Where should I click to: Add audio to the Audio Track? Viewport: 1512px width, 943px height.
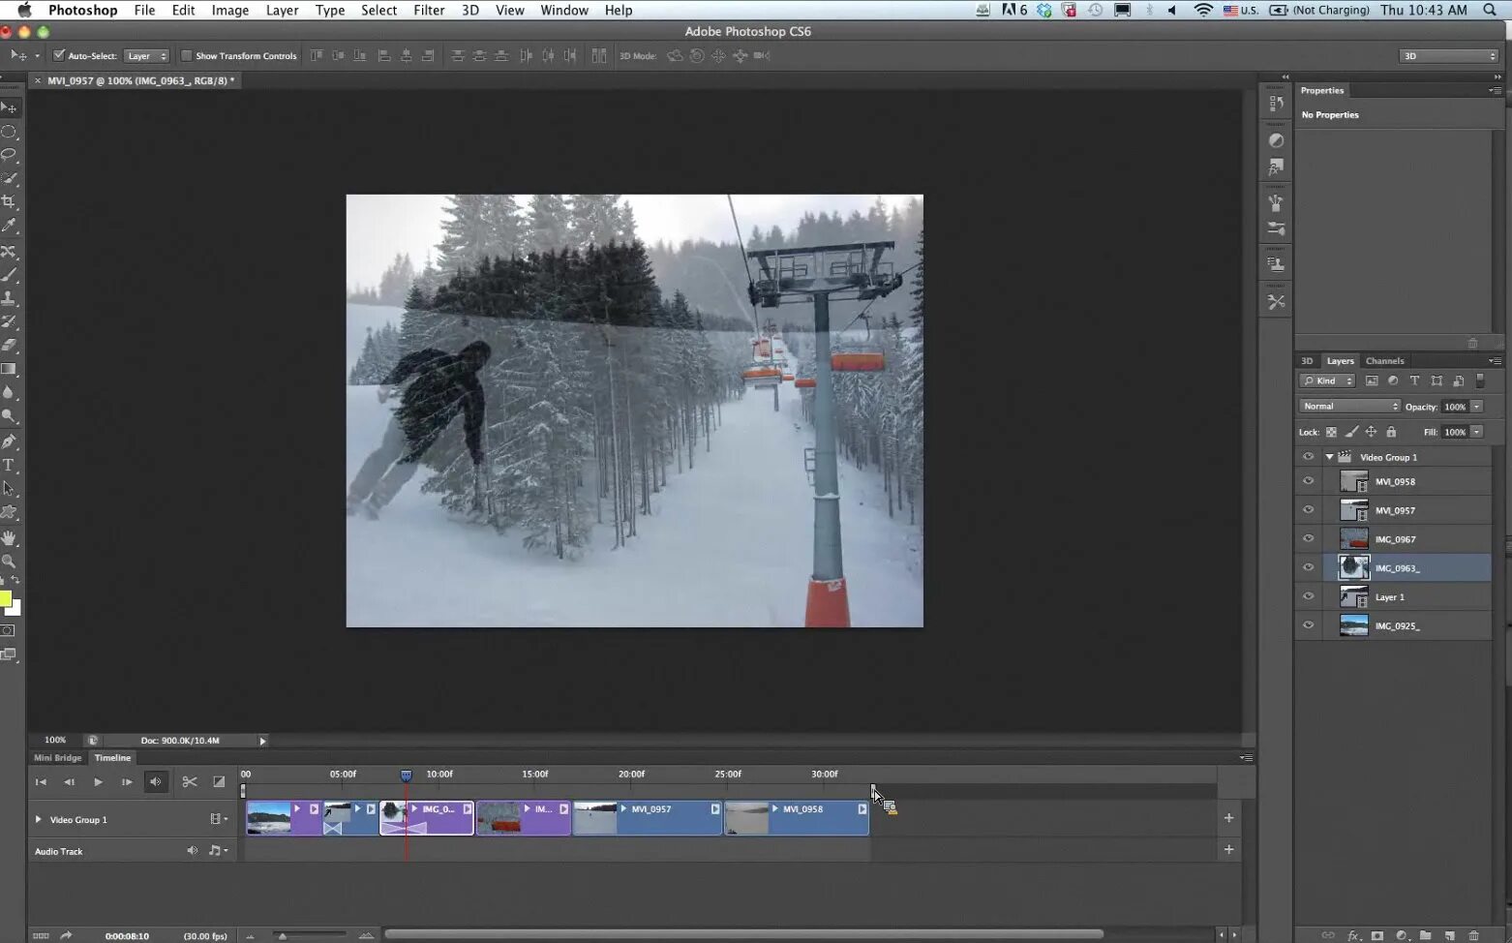pos(1228,850)
